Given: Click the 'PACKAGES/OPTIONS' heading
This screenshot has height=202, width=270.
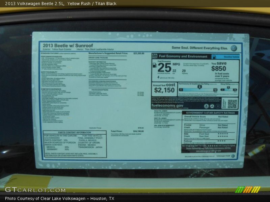Looking at the screenshot, I should pyautogui.click(x=100, y=90).
